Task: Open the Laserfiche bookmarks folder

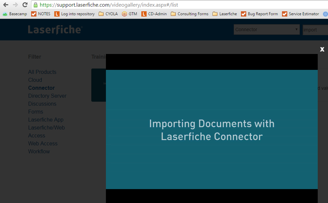Action: click(x=225, y=14)
